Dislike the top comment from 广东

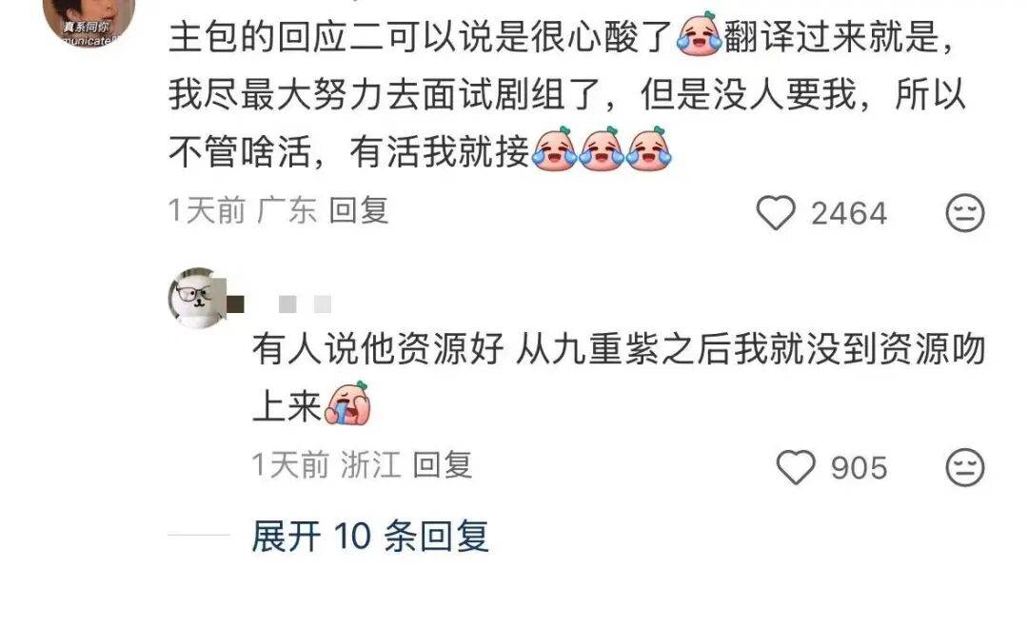pyautogui.click(x=965, y=212)
